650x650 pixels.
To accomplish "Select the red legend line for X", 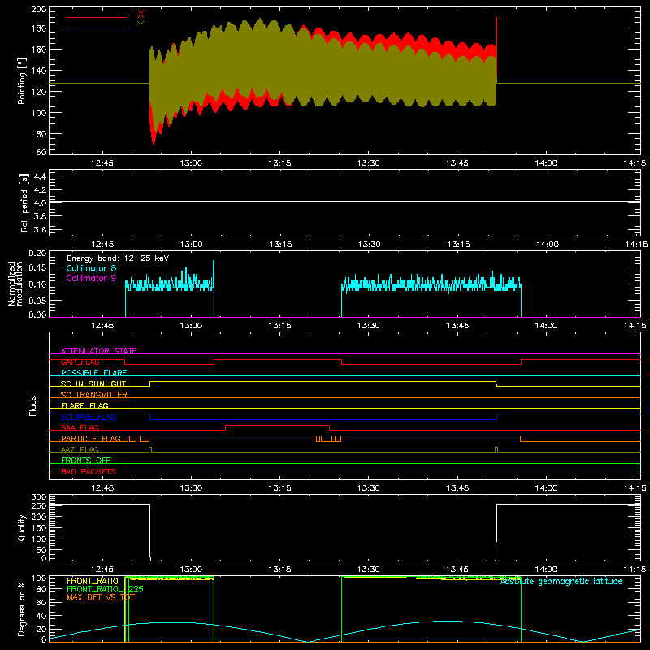I will [97, 17].
